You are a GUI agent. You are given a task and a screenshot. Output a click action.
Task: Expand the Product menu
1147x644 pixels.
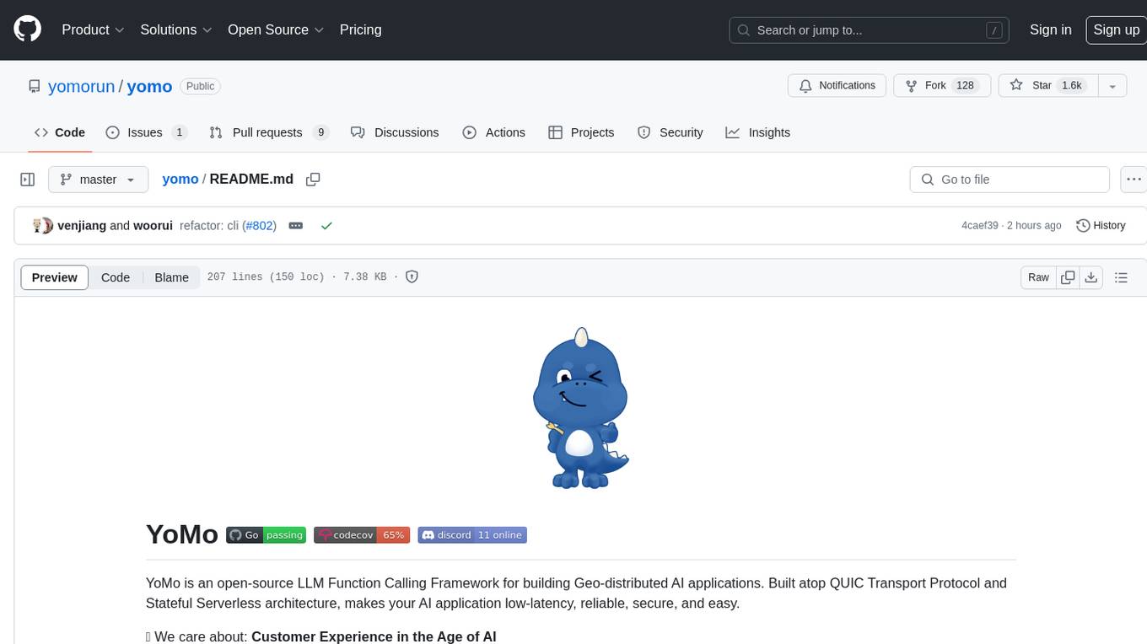pos(93,30)
